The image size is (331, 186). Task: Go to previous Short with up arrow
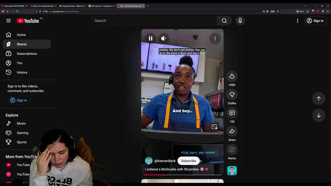click(x=319, y=98)
